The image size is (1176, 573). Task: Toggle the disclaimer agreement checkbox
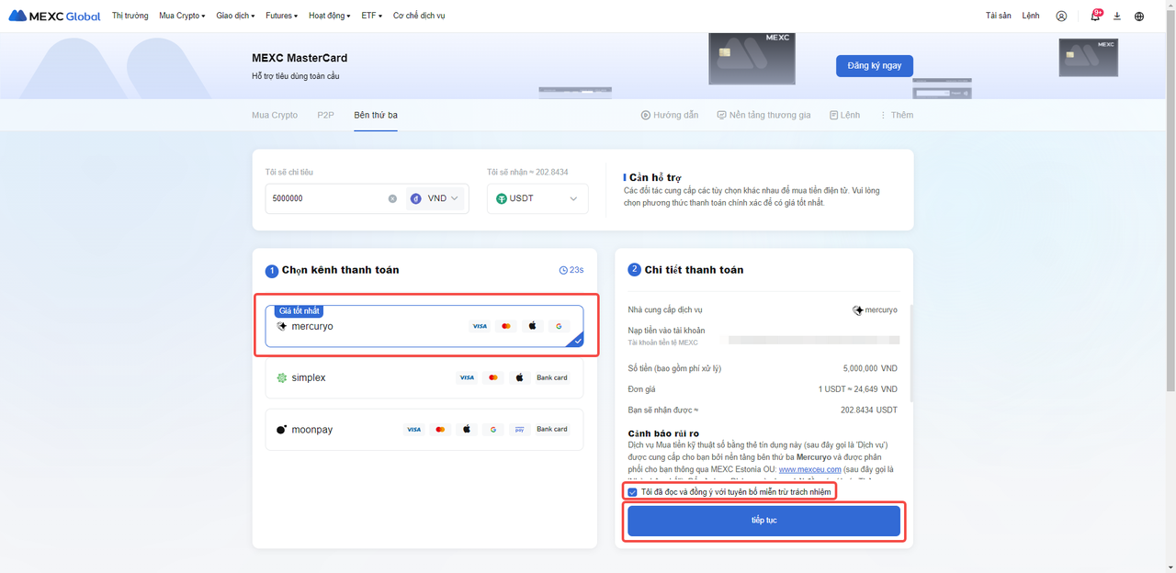pos(632,492)
